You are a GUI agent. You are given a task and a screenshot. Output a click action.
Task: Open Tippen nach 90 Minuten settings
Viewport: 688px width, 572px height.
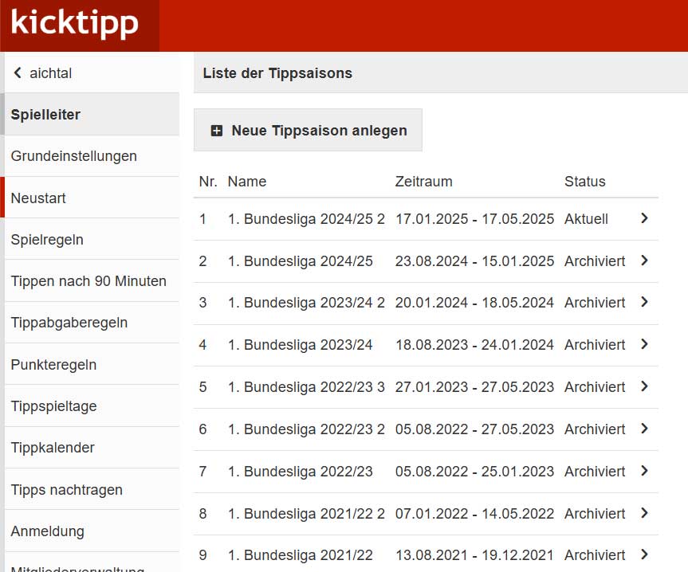coord(88,280)
